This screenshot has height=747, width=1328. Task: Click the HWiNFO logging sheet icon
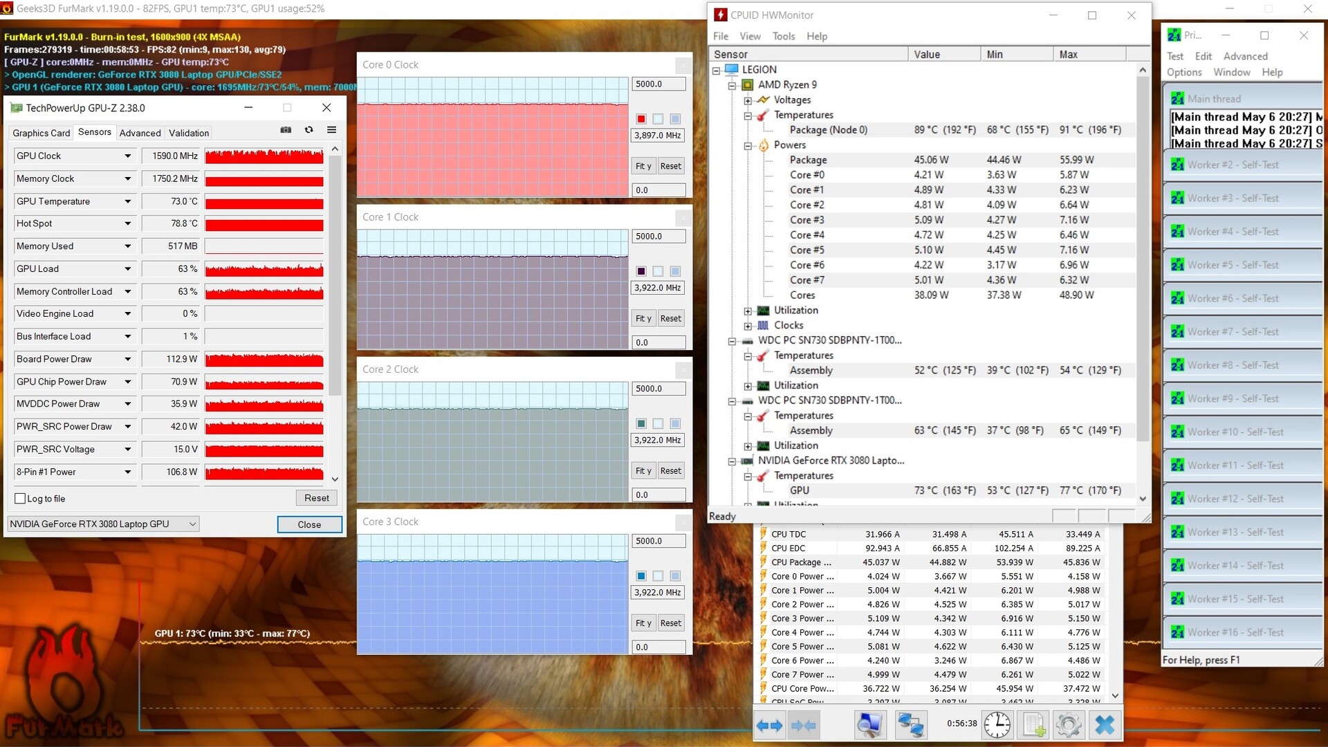tap(1034, 725)
